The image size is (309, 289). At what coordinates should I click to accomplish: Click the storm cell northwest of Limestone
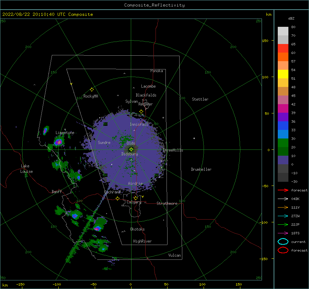point(46,130)
